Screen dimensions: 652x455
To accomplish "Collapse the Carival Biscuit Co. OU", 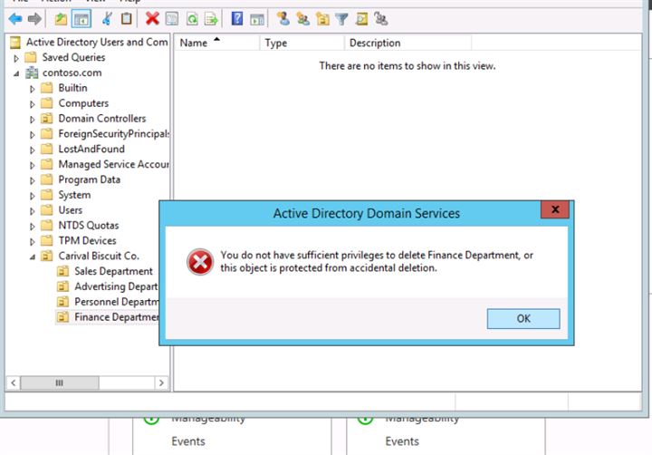I will pos(32,257).
